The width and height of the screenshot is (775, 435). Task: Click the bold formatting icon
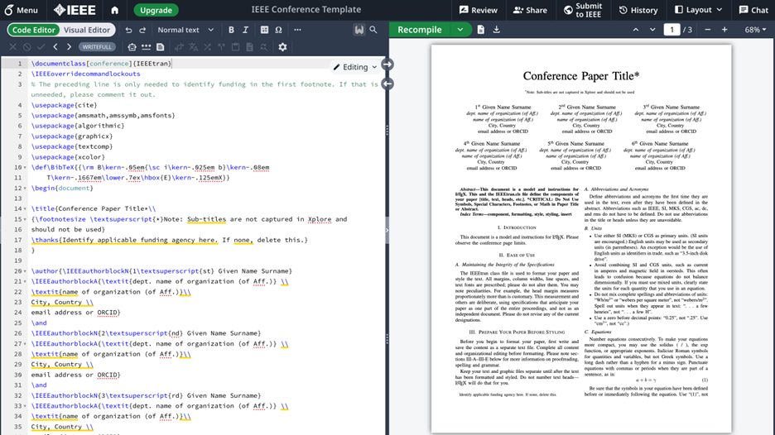(x=231, y=30)
